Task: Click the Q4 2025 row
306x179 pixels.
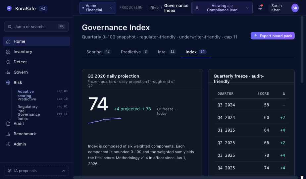Action: coord(251,168)
